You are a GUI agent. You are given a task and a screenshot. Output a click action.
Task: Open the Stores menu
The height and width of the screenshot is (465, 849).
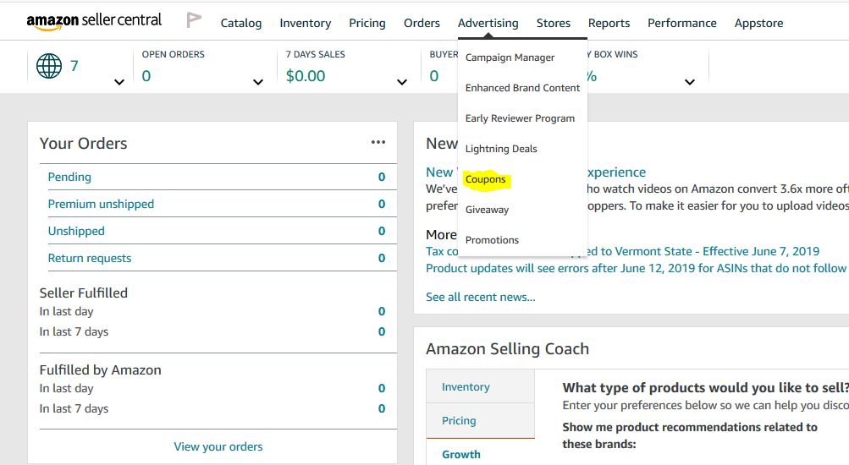pos(554,24)
